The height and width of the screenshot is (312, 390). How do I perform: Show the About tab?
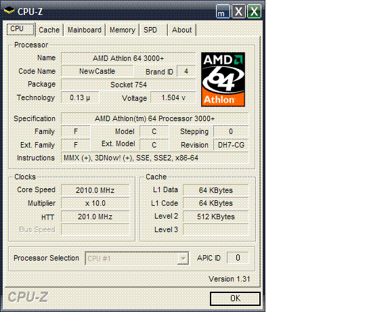pyautogui.click(x=182, y=30)
